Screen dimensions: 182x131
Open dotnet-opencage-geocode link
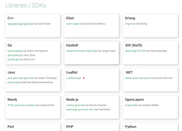tap(139, 78)
